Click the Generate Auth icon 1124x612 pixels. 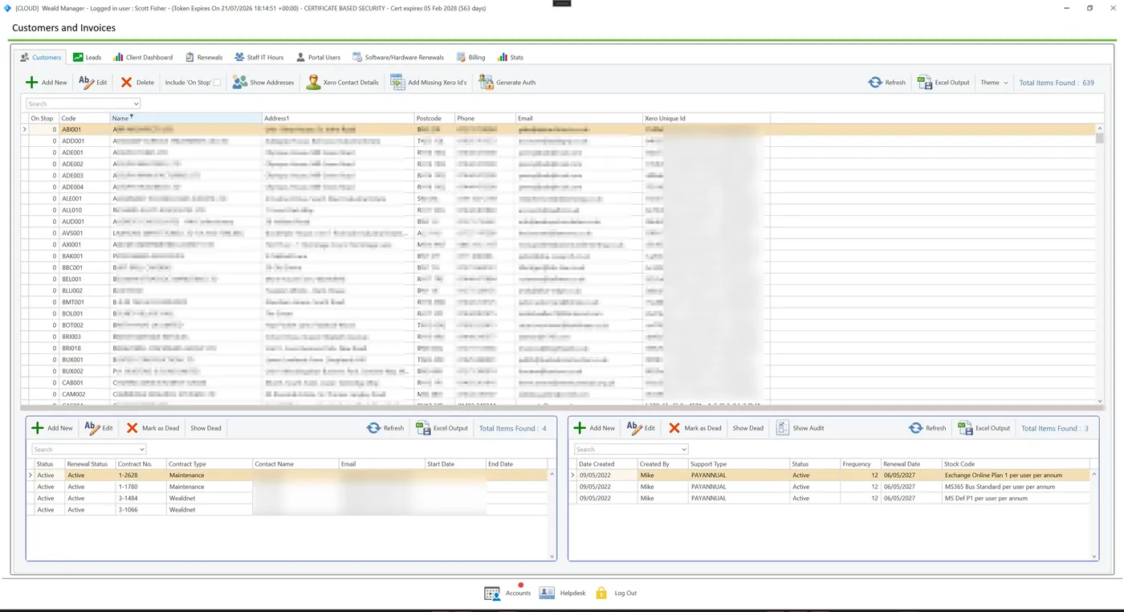point(486,82)
